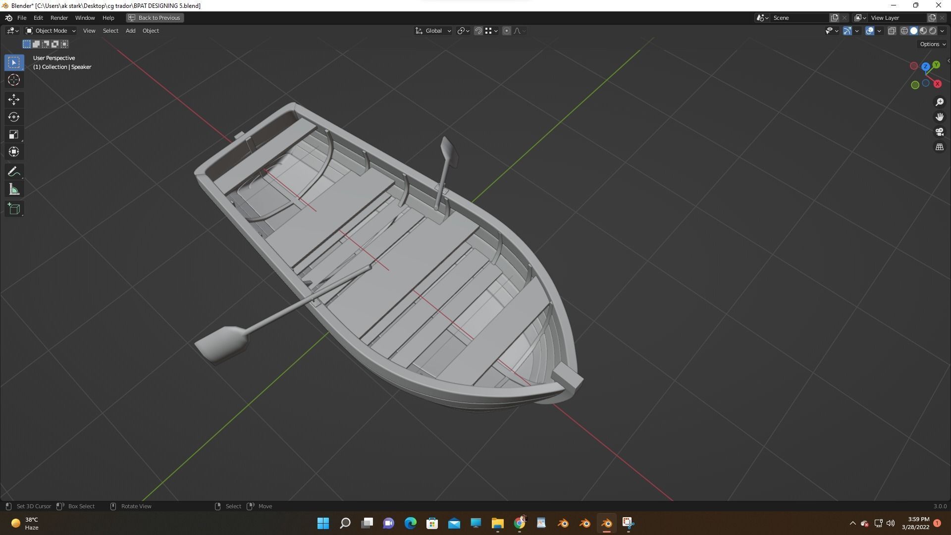The image size is (951, 535).
Task: Select the Transform tool
Action: [14, 152]
